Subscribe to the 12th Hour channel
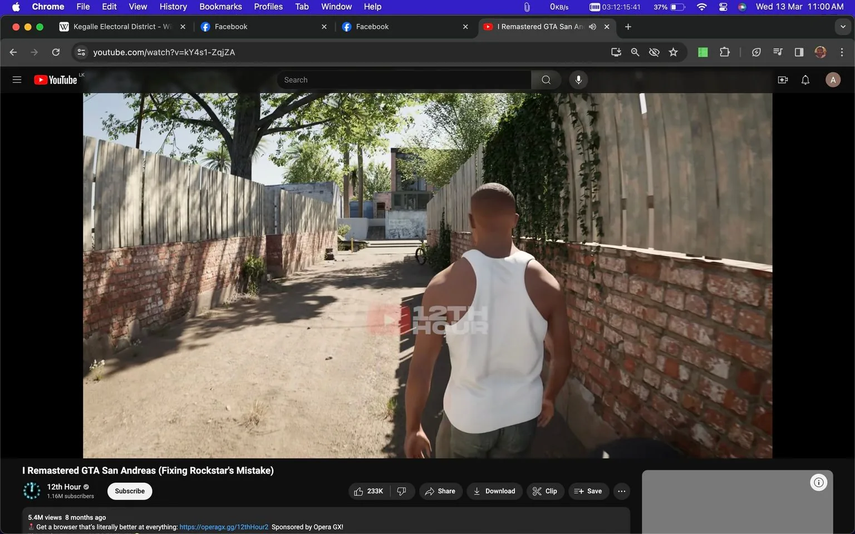855x534 pixels. (x=129, y=491)
